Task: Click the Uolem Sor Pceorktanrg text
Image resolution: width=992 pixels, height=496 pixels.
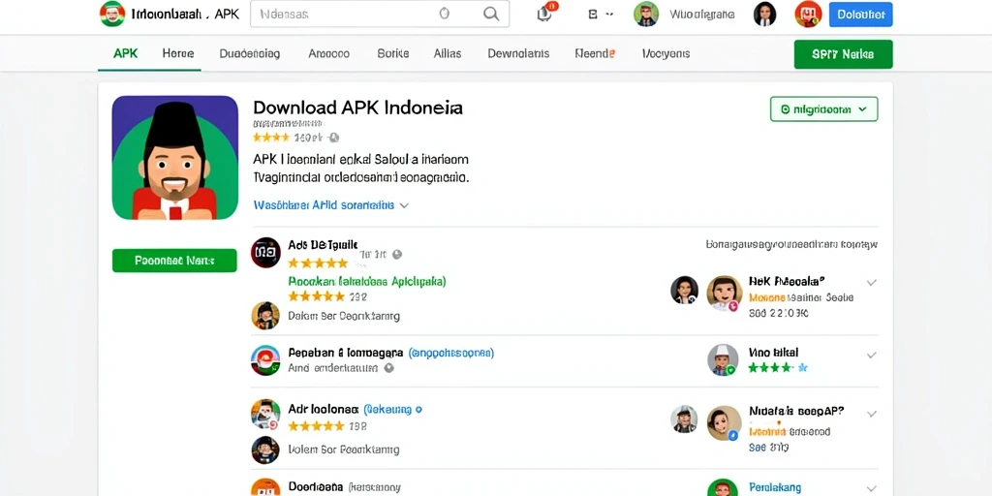Action: pyautogui.click(x=344, y=449)
